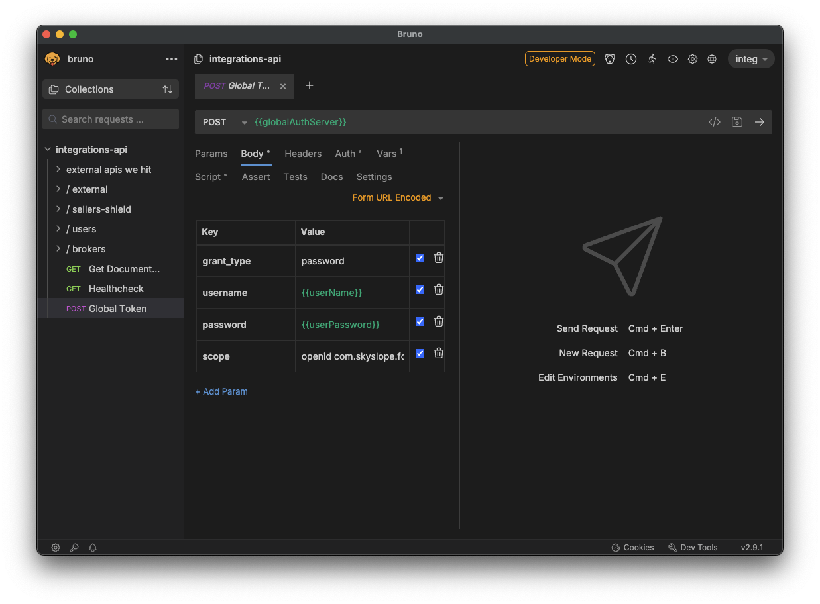Toggle the password parameter checkbox

point(420,321)
